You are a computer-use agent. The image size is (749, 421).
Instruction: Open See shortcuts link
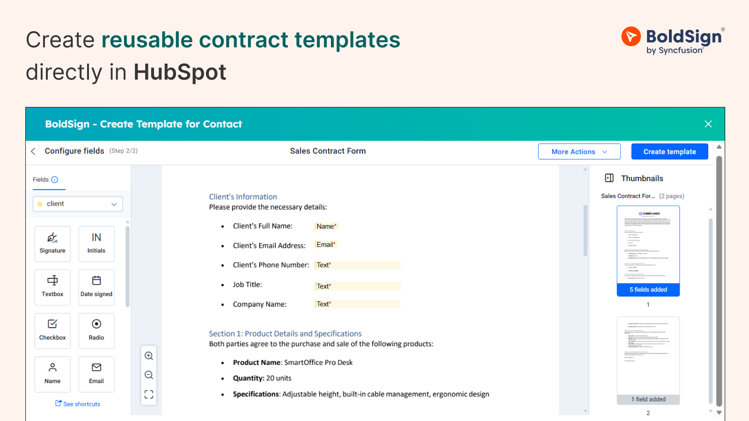tap(78, 403)
